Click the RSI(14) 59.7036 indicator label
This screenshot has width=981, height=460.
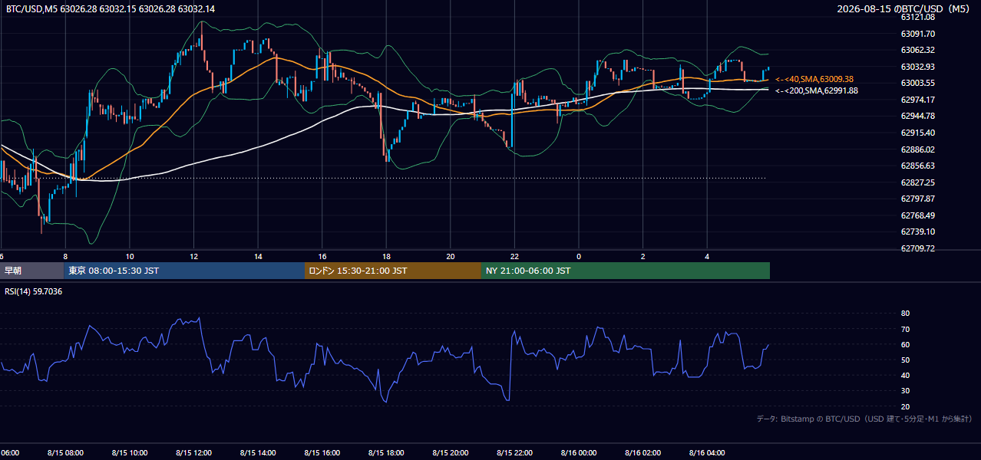coord(34,291)
